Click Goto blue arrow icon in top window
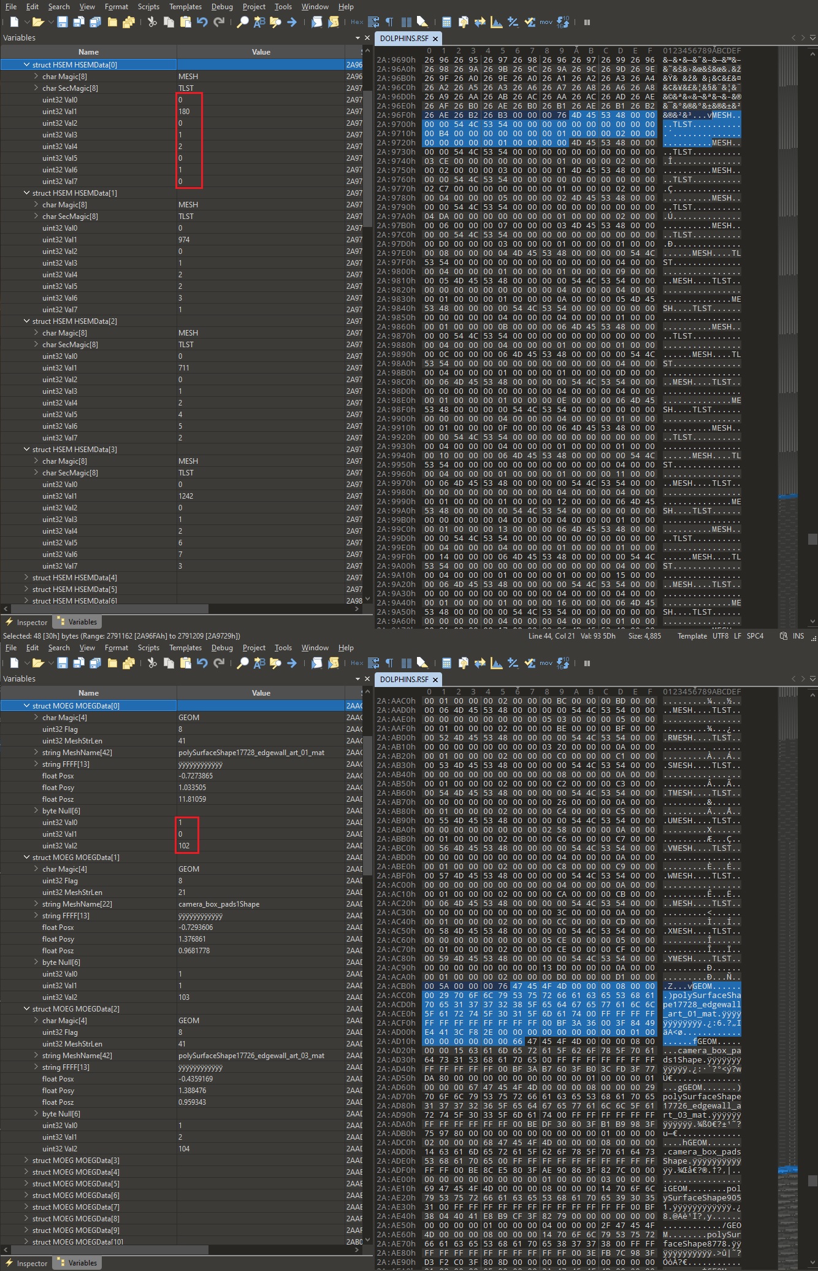Viewport: 818px width, 1271px height. point(292,22)
